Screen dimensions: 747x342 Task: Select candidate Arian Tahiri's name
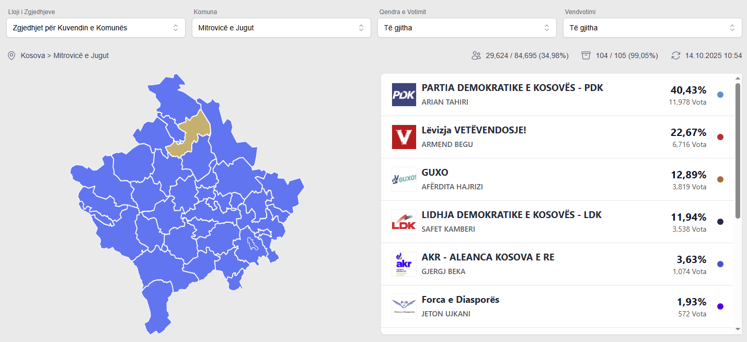[445, 102]
